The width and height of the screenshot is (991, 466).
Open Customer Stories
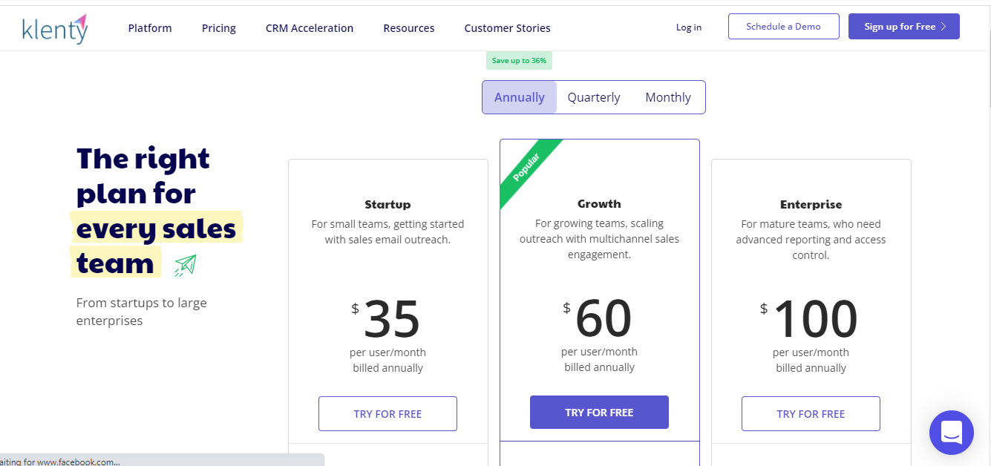[508, 28]
